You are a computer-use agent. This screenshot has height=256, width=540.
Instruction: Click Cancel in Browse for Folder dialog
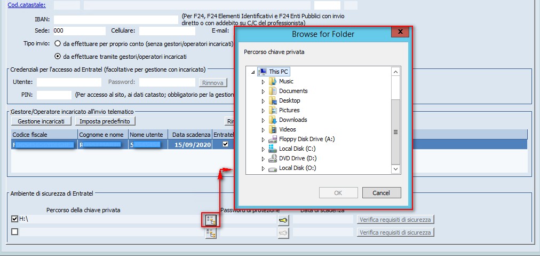[381, 193]
